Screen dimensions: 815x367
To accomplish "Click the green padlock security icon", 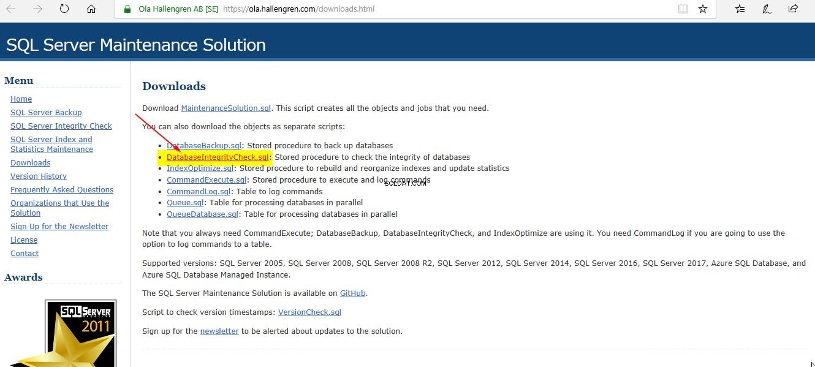I will click(127, 9).
